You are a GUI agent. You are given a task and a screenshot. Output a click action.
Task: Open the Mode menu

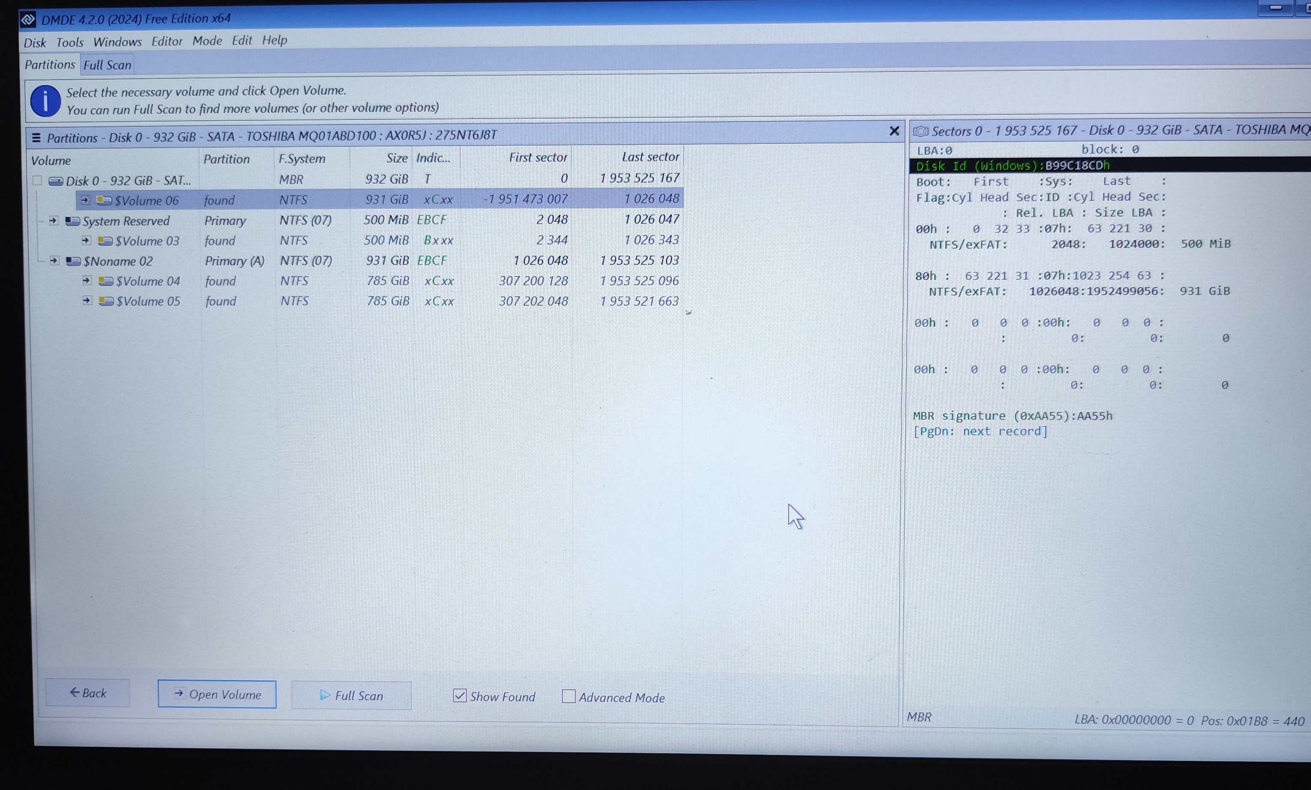(x=207, y=40)
